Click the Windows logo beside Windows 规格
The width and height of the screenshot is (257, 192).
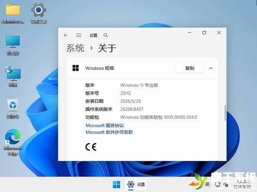click(75, 68)
